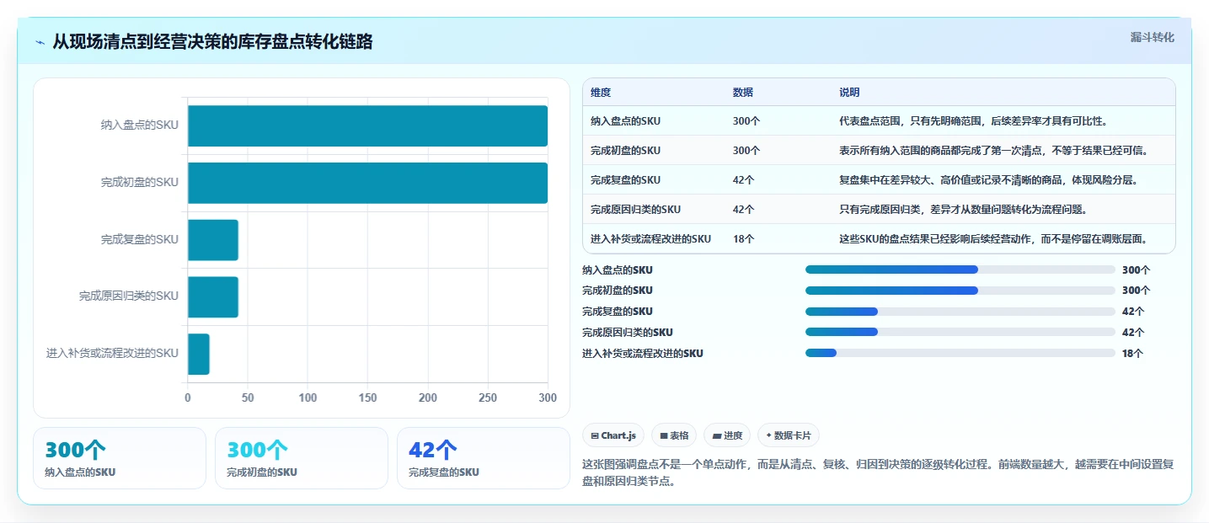Click the description starting 代表盘点范围

pyautogui.click(x=973, y=121)
